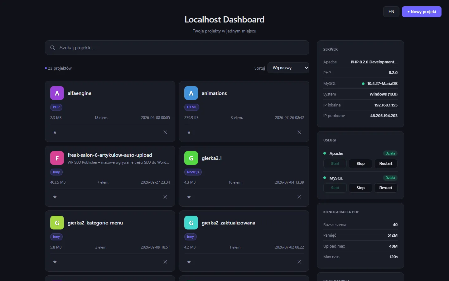Click Start for Apache service
Screen dimensions: 449x281
(335, 164)
